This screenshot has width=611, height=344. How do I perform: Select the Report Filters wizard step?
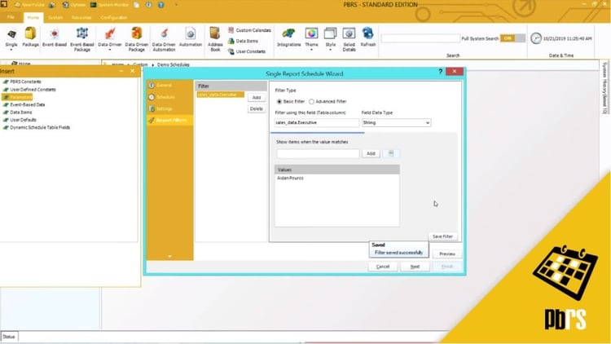pyautogui.click(x=169, y=120)
